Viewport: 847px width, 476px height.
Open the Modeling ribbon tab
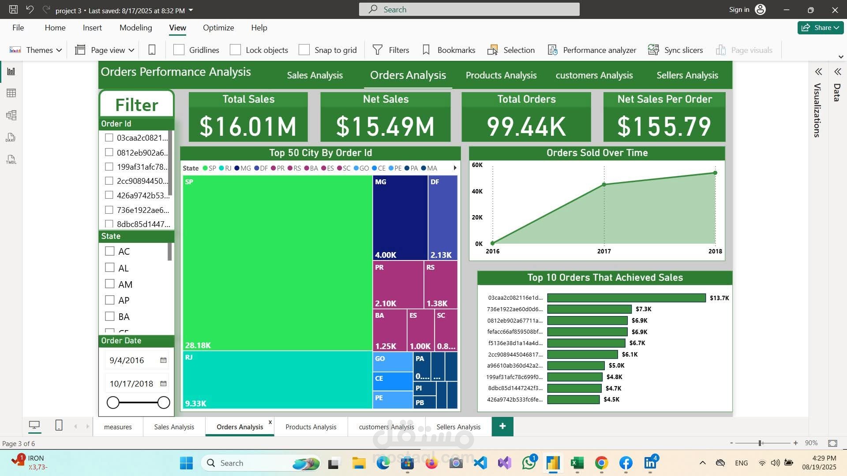point(135,28)
